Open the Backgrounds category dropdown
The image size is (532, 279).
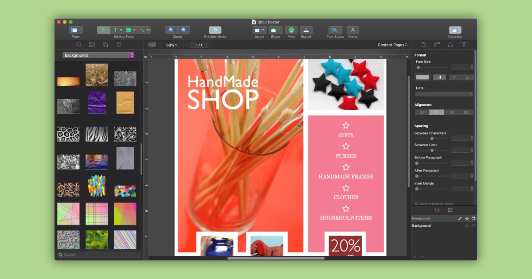click(98, 55)
